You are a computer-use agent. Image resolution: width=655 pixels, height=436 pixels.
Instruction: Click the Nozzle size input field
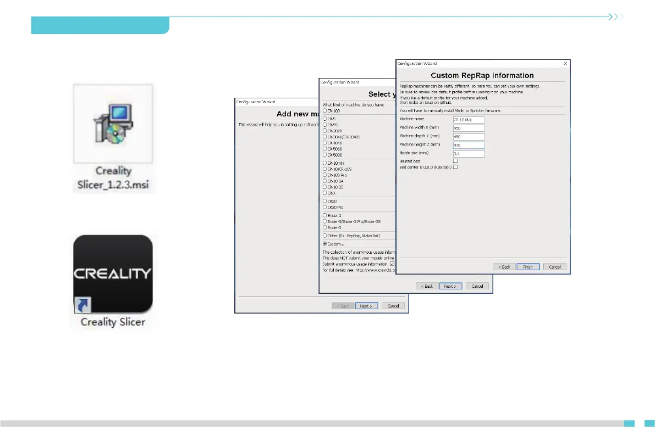pyautogui.click(x=469, y=154)
